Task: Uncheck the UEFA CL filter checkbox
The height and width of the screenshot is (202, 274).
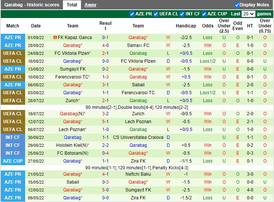Action: (x=156, y=14)
